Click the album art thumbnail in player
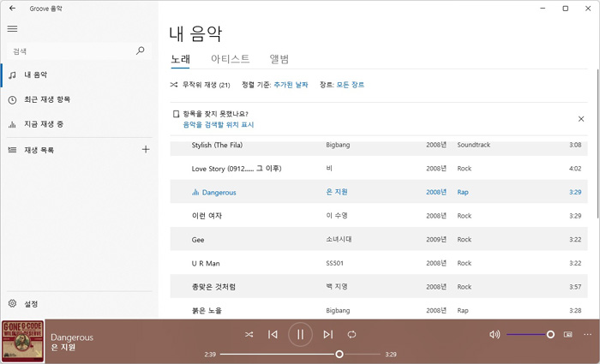The image size is (600, 364). point(22,342)
